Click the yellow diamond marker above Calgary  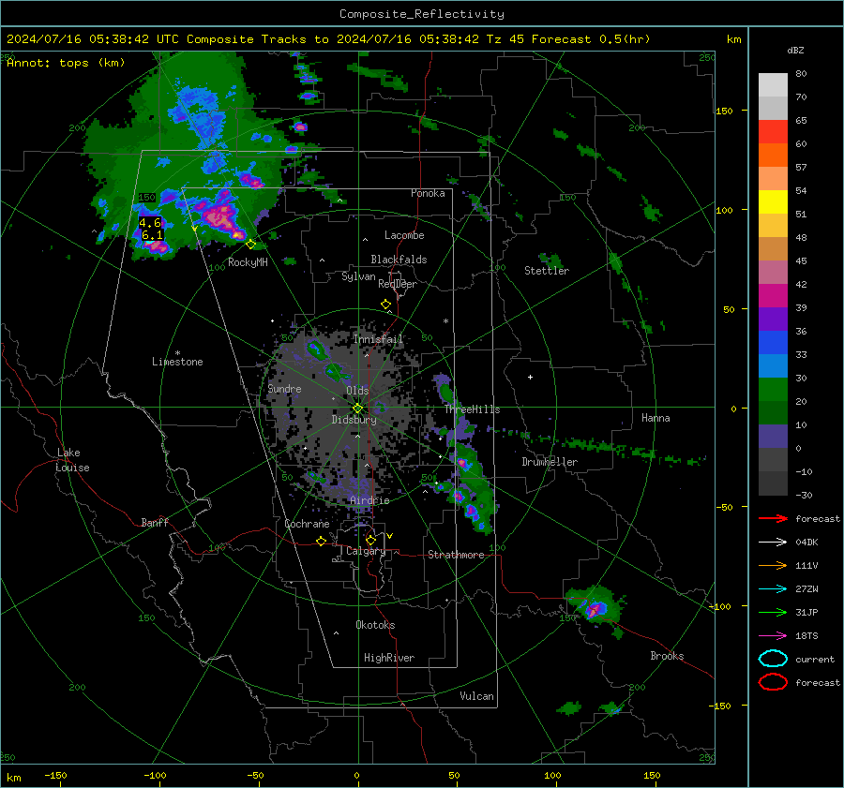pos(370,540)
